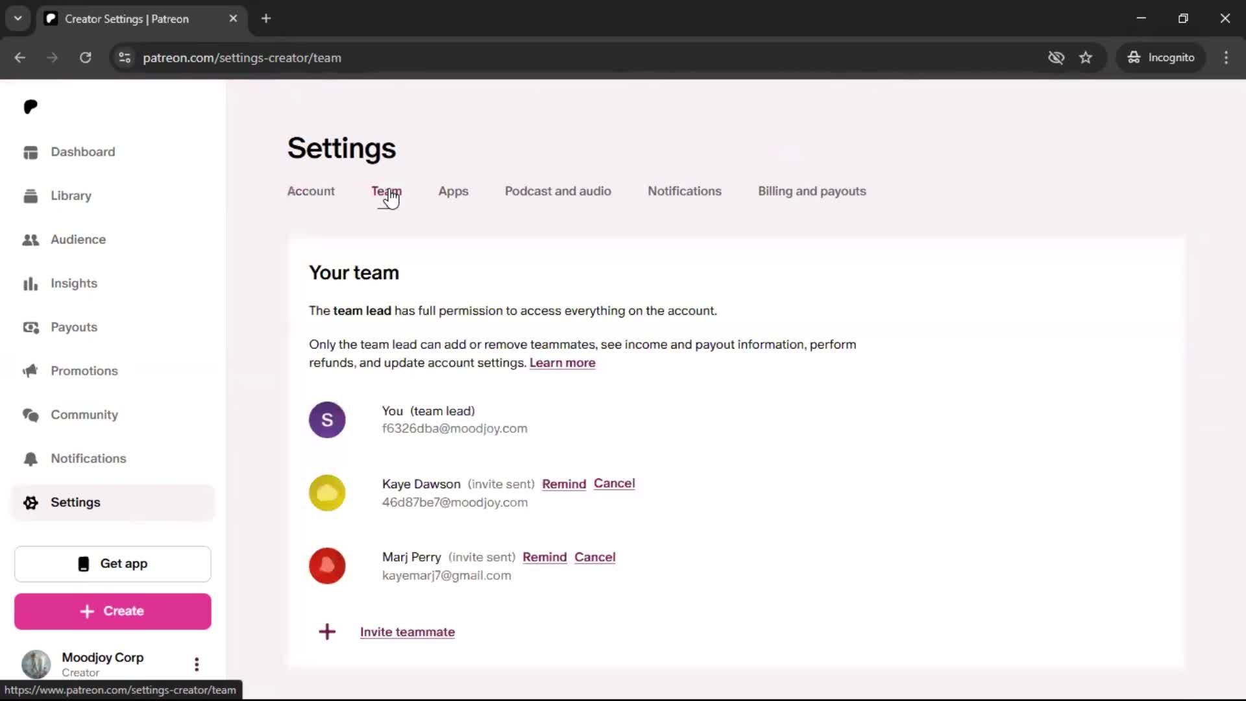Cancel Marj Perry's invite
1246x701 pixels.
[x=594, y=558]
